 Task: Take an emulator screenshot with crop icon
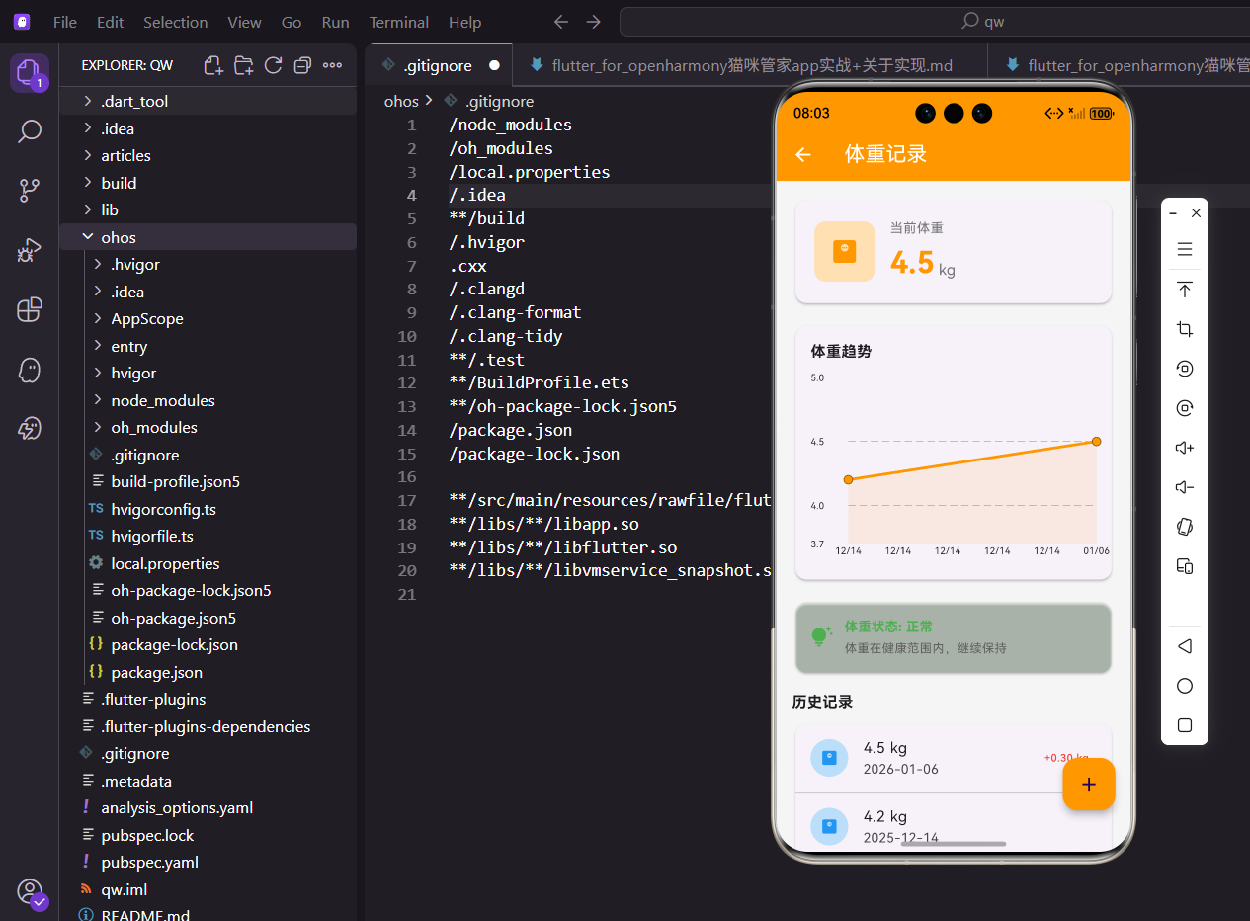pyautogui.click(x=1185, y=329)
